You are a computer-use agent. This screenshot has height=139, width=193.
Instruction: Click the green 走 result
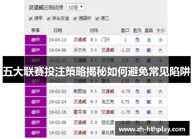tap(149, 40)
